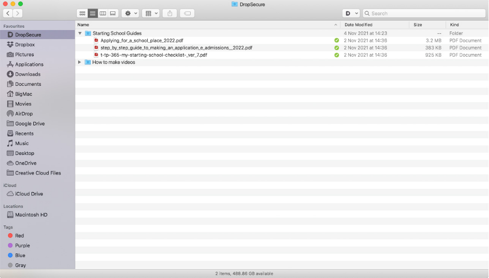Click sync checkmark for Applying_for_a_school_place PDF

[x=336, y=41]
